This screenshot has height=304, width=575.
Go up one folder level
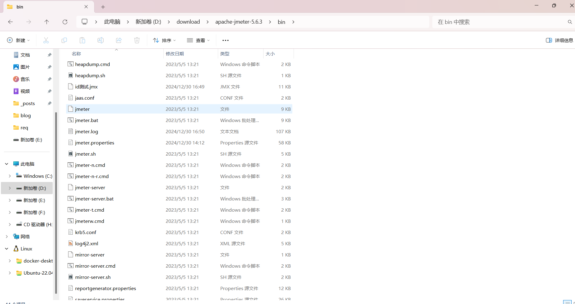coord(47,22)
